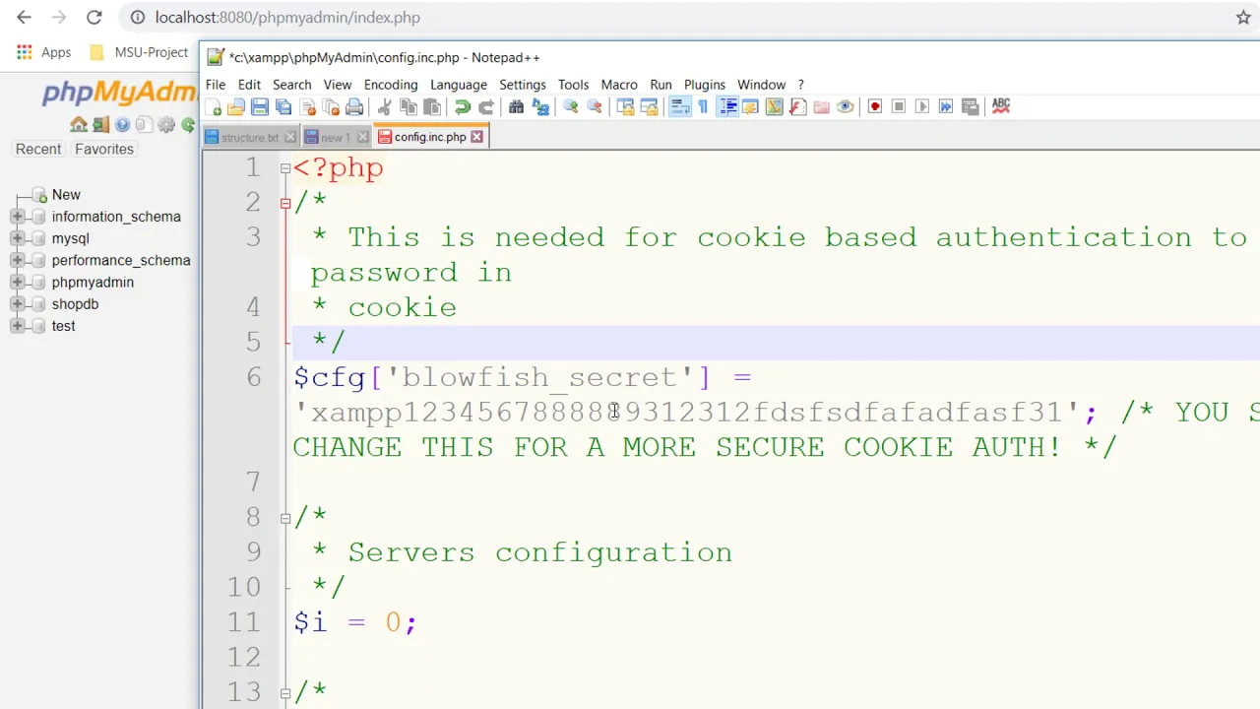Image resolution: width=1260 pixels, height=709 pixels.
Task: Click the phpMyAdmin log out door icon
Action: pos(100,124)
